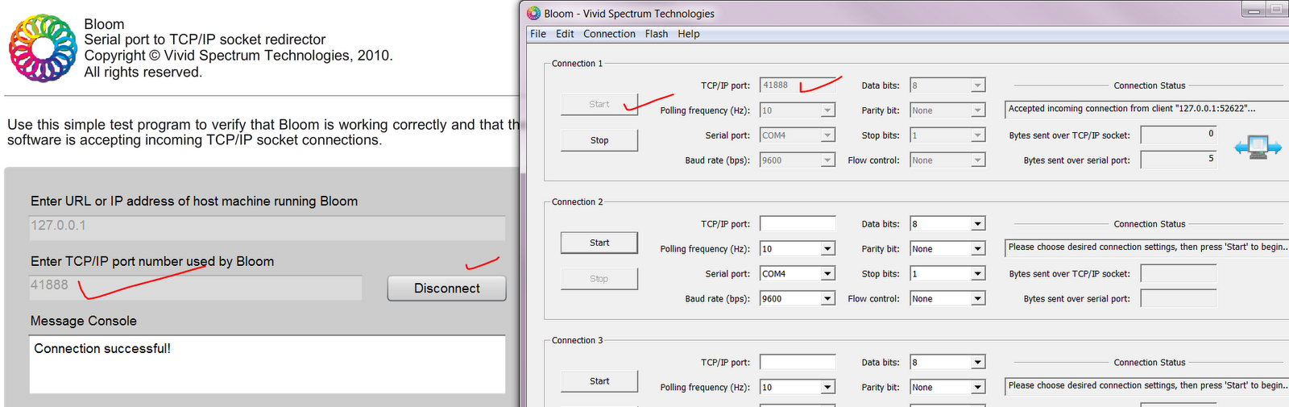Open Connection 1 Parity bit dropdown
1289x407 pixels.
pyautogui.click(x=947, y=110)
